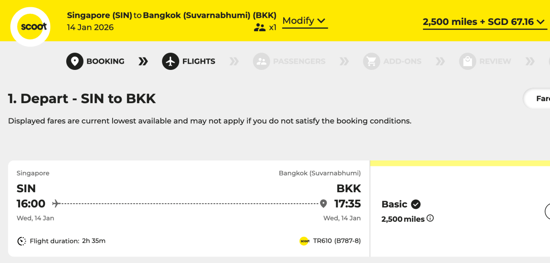
Task: Select the fare option circle on the right
Action: tap(548, 211)
